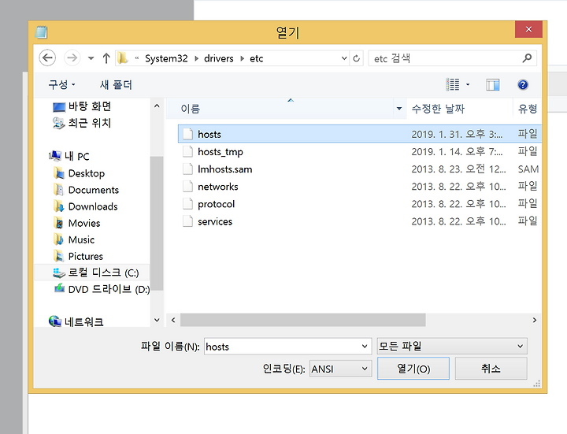This screenshot has width=567, height=434.
Task: Close the 열기 dialog
Action: coord(528,29)
